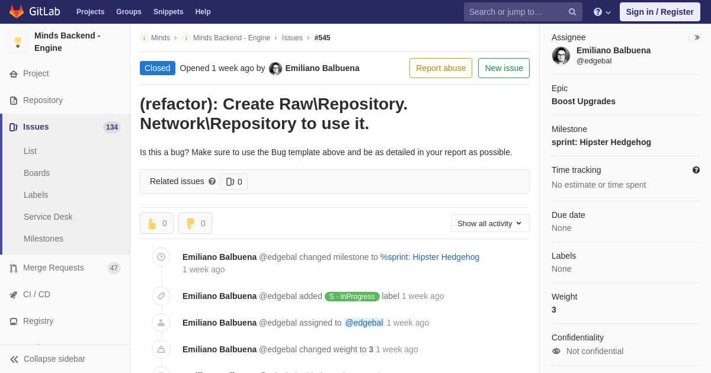Click Emiliano Balbuena author name in header
711x373 pixels.
point(322,68)
